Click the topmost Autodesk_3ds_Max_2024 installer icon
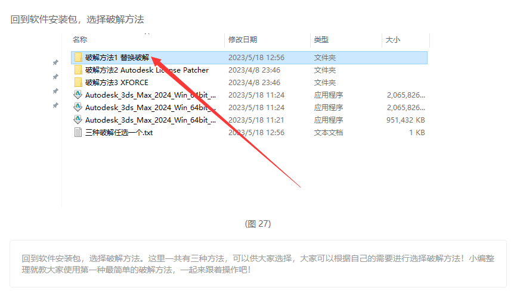This screenshot has width=517, height=300. (78, 95)
